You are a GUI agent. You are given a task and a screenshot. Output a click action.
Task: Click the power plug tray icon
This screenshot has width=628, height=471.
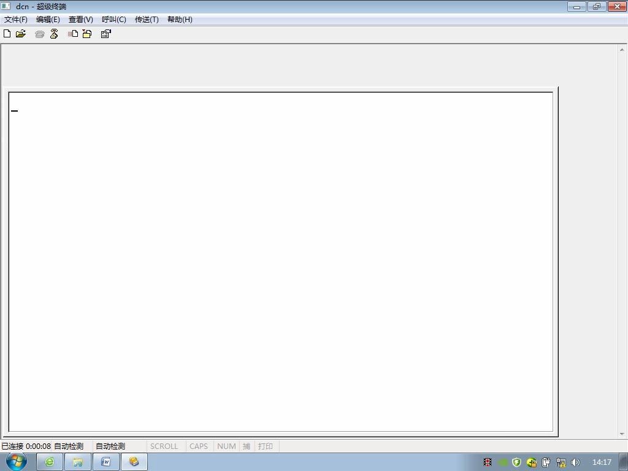(x=546, y=462)
